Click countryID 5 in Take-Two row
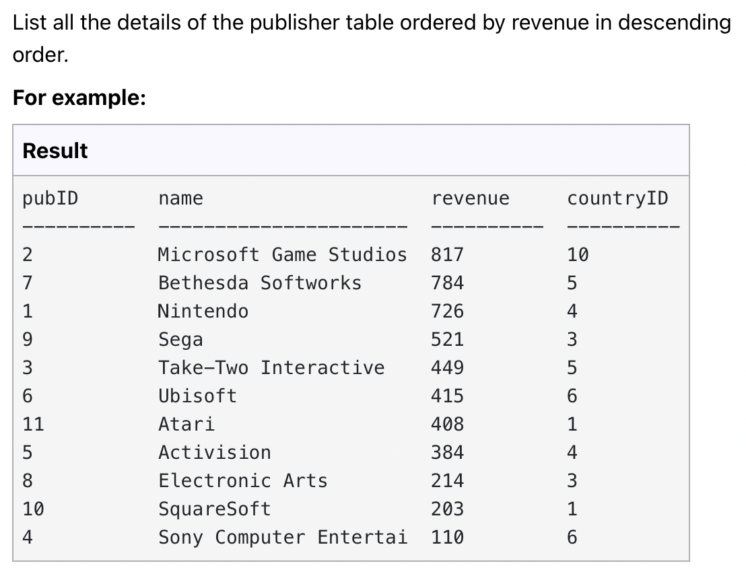The height and width of the screenshot is (584, 746). click(x=572, y=367)
